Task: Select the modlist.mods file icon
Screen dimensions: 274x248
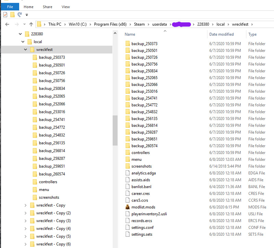Action: [127, 207]
